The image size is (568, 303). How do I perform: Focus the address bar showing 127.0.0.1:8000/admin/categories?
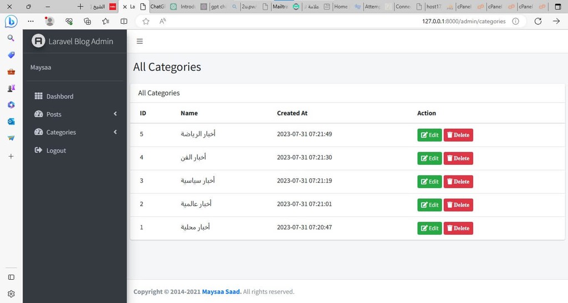point(464,22)
